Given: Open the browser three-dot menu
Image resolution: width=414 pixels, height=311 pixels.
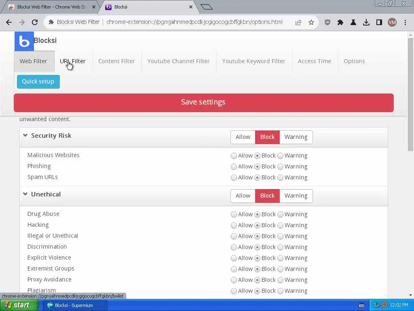Looking at the screenshot, I should (x=405, y=22).
